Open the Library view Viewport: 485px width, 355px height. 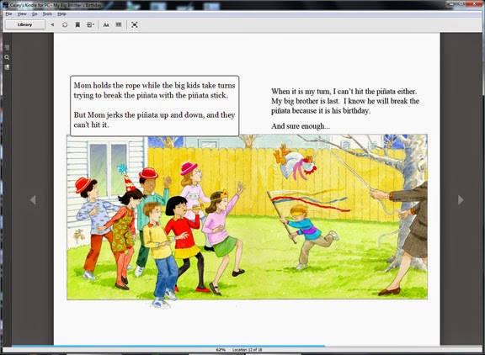(25, 24)
